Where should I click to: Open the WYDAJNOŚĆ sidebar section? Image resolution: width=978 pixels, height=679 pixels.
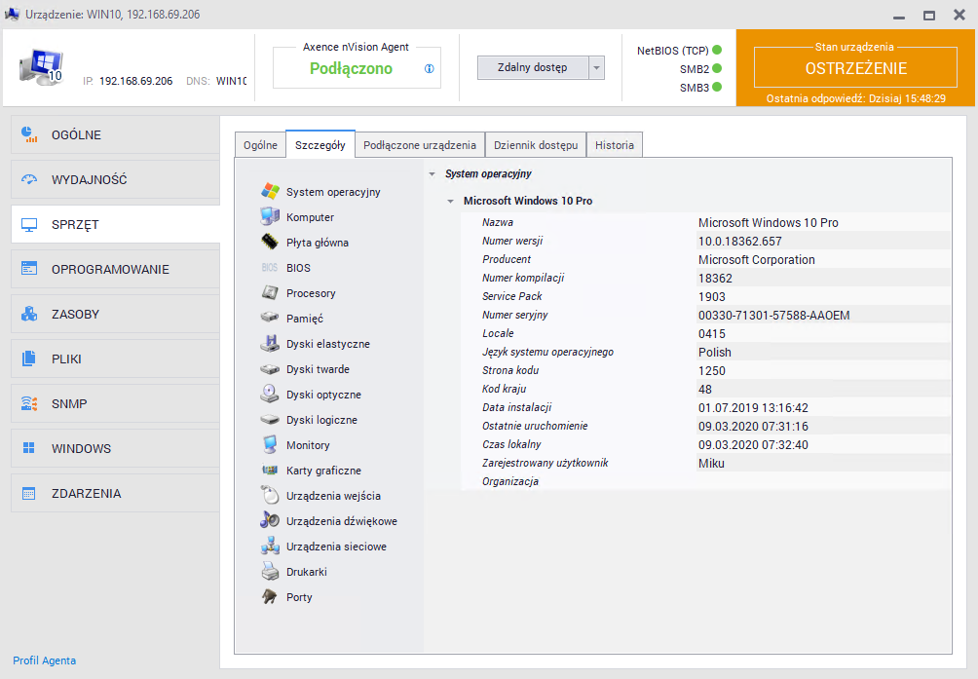[90, 180]
